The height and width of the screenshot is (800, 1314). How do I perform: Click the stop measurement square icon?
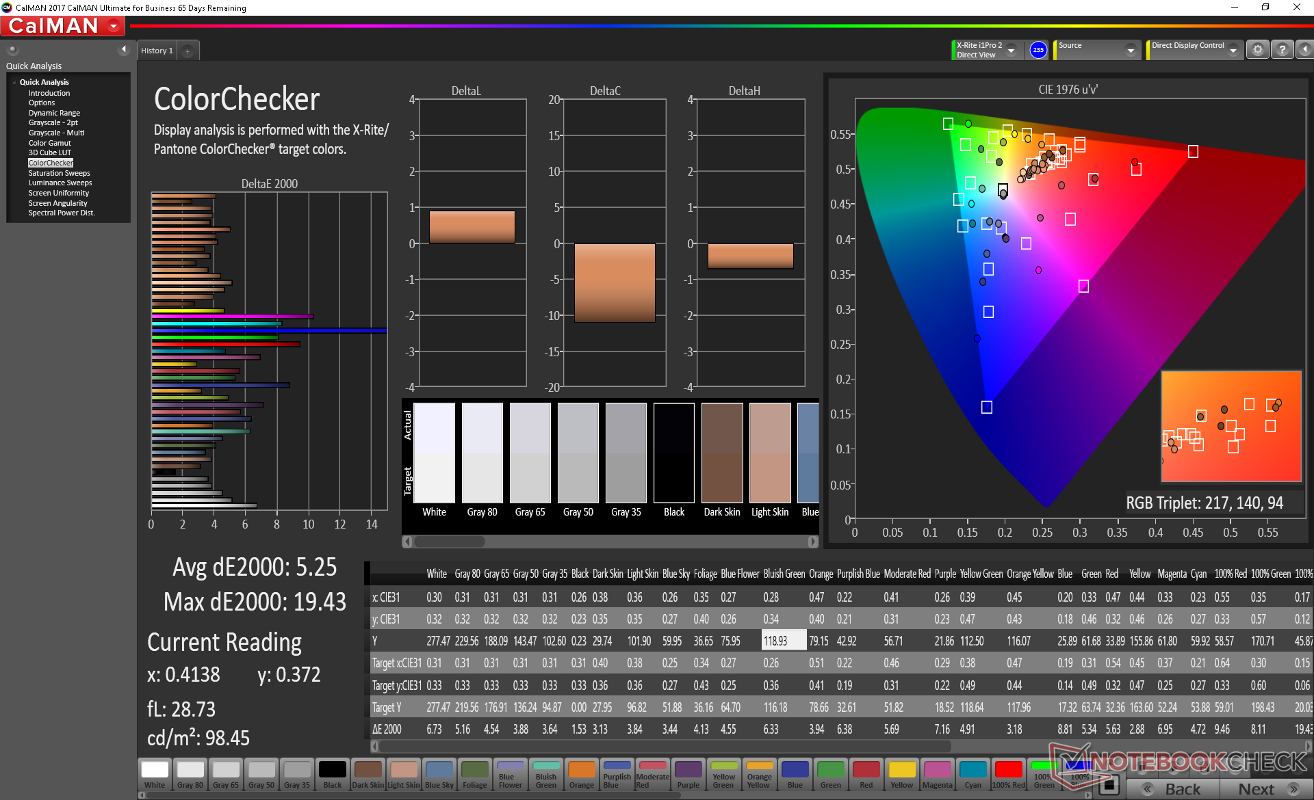click(1110, 785)
